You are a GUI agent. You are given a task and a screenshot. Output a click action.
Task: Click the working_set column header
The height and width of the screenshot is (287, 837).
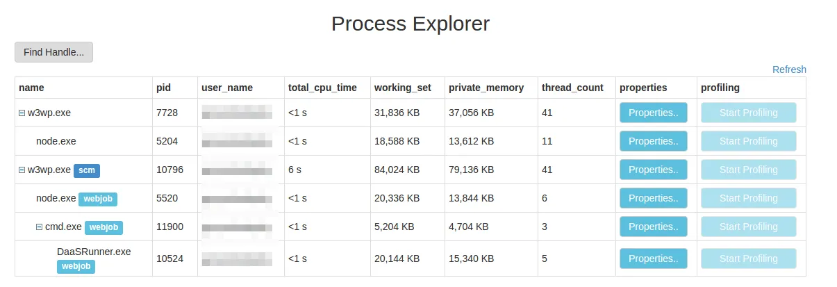(402, 88)
